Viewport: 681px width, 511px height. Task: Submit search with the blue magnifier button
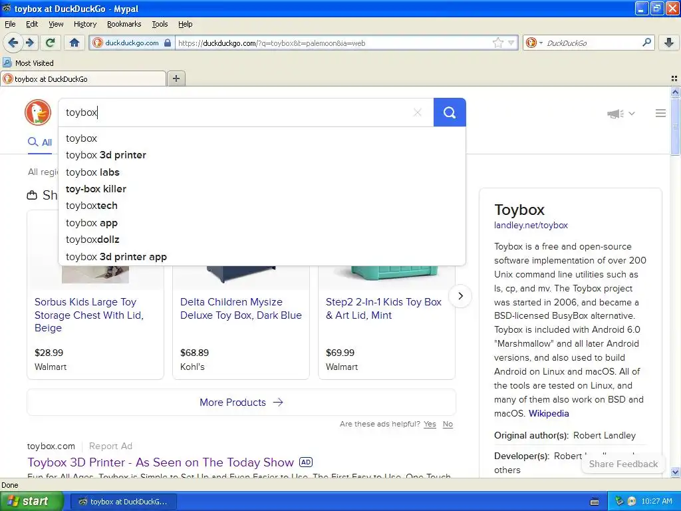[x=450, y=112]
